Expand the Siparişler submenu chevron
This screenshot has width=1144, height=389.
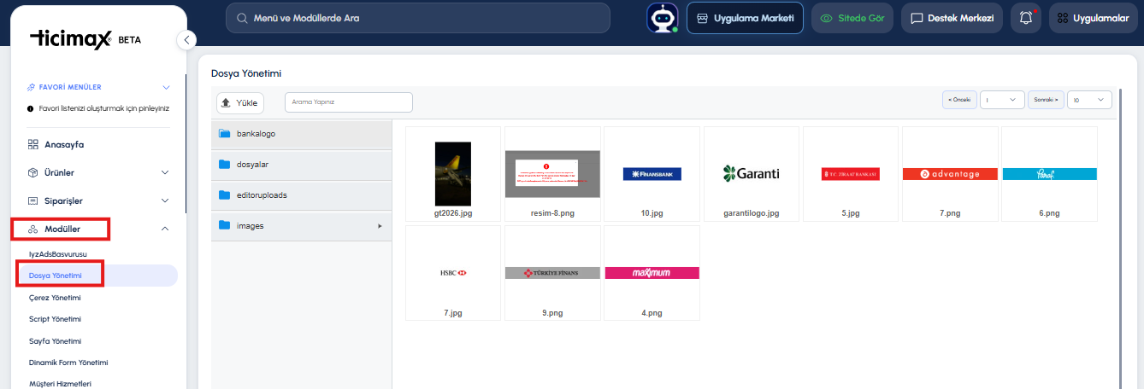165,200
